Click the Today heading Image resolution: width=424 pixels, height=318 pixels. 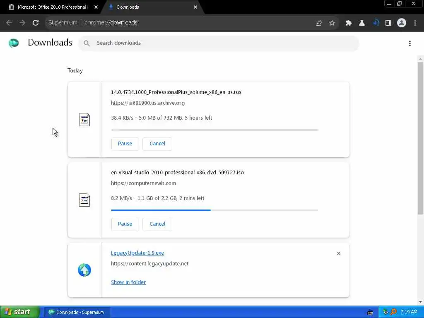pos(75,70)
